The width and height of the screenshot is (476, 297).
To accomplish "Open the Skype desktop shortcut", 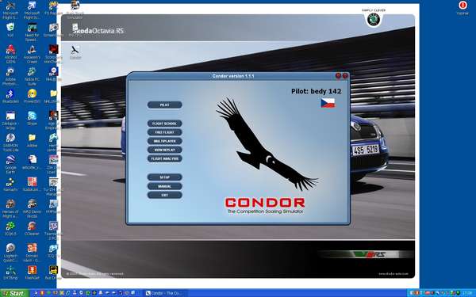I will [32, 118].
